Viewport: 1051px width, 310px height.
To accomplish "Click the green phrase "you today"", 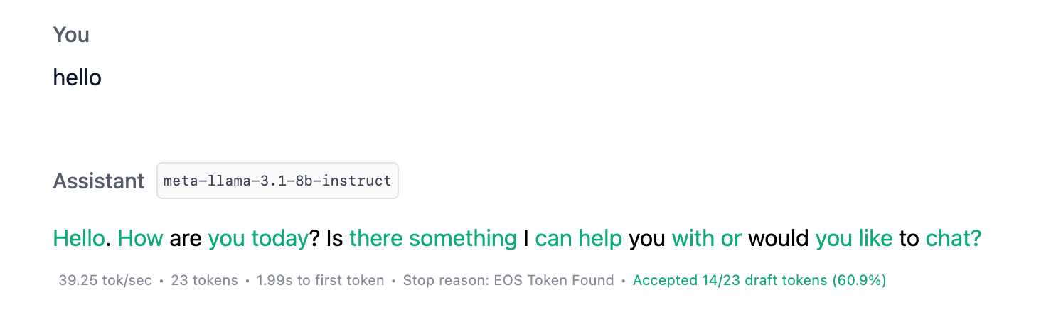I will (x=257, y=238).
